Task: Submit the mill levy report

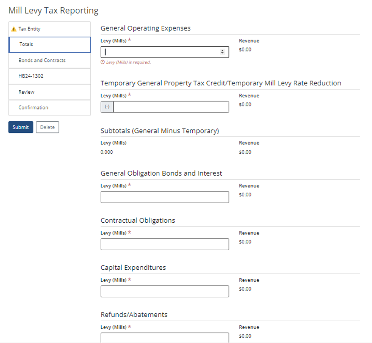Action: [x=20, y=127]
